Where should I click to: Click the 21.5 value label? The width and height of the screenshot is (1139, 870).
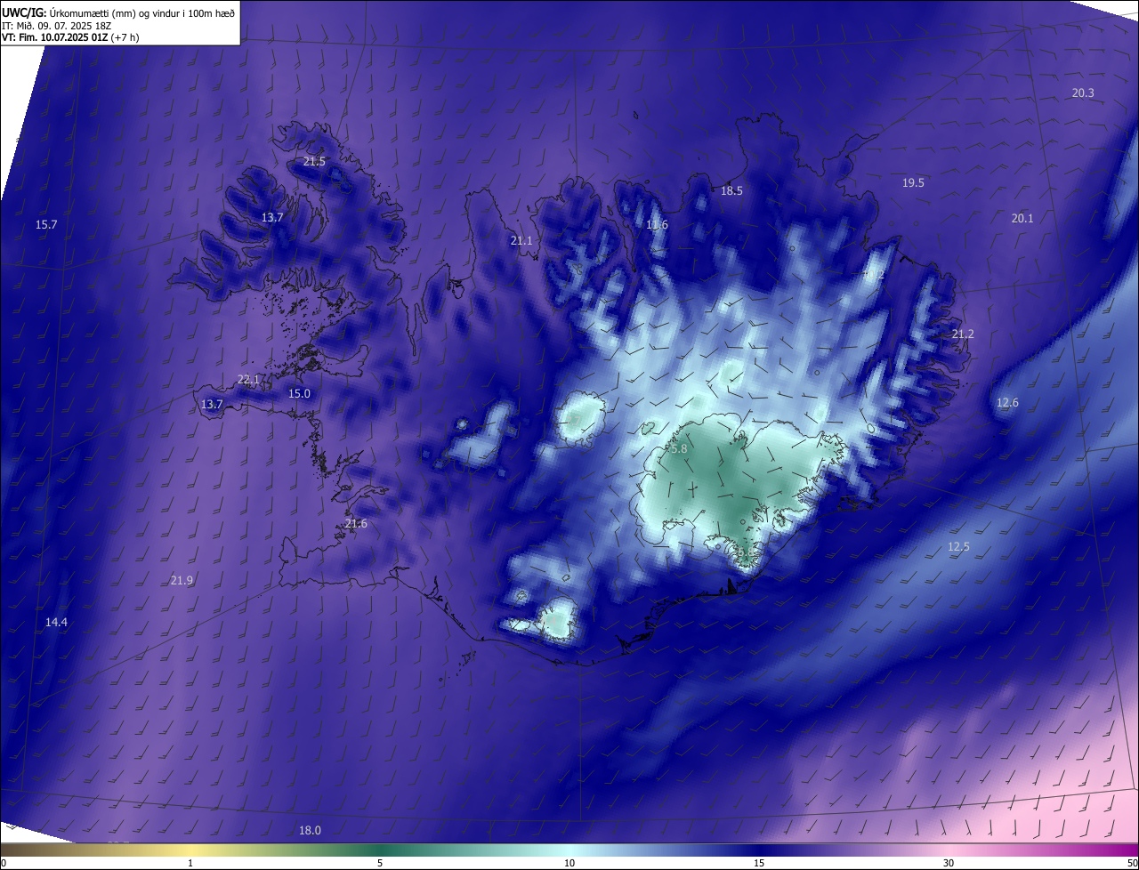coord(314,162)
